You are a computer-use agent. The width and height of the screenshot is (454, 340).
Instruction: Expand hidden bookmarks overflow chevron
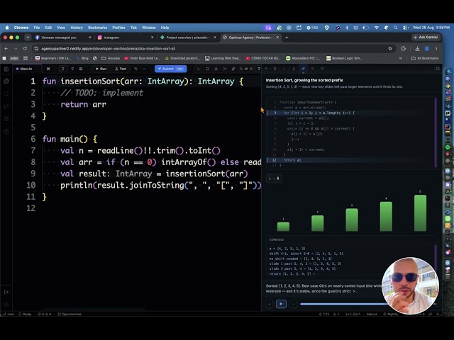pos(400,58)
